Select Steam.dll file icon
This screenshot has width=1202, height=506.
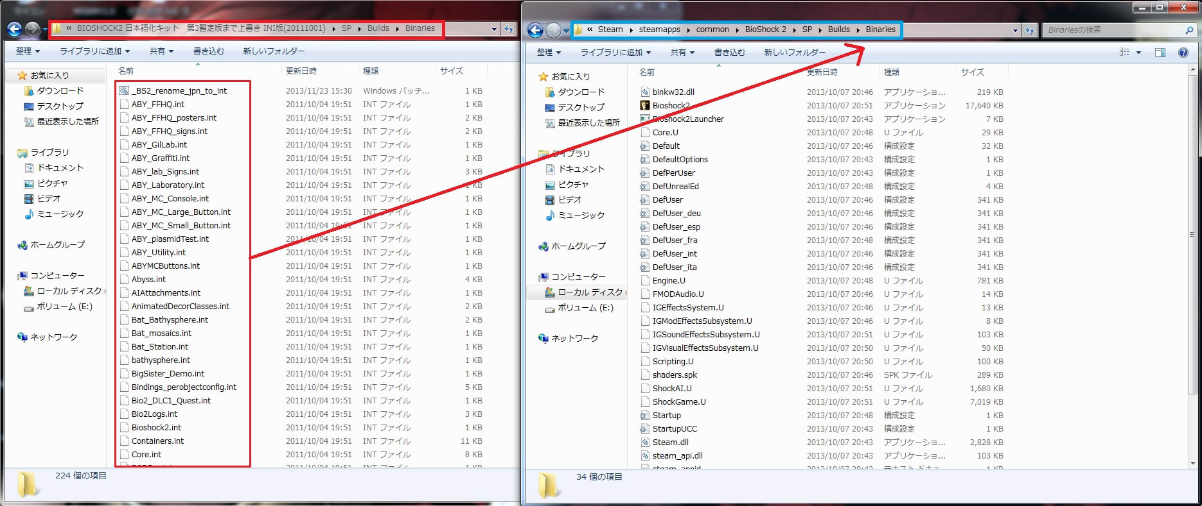645,443
